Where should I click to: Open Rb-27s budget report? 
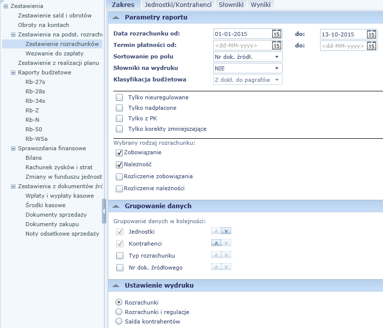tap(35, 82)
